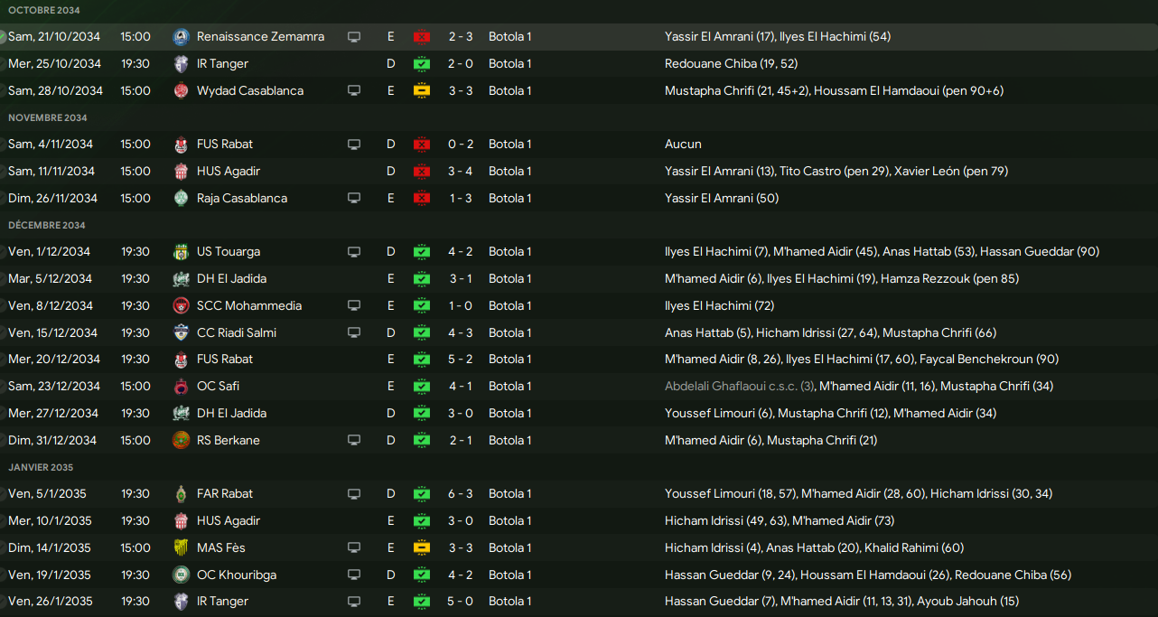Click the DÉCEMBRE 2034 month header
Image resolution: width=1158 pixels, height=617 pixels.
point(47,226)
